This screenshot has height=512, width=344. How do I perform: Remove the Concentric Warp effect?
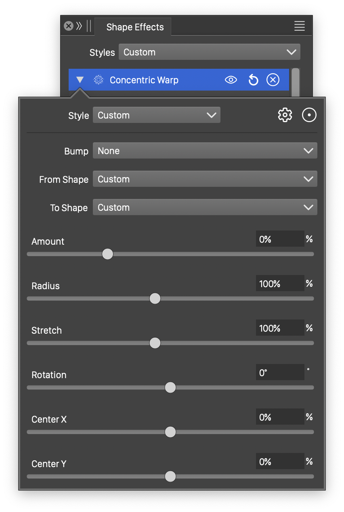point(273,80)
